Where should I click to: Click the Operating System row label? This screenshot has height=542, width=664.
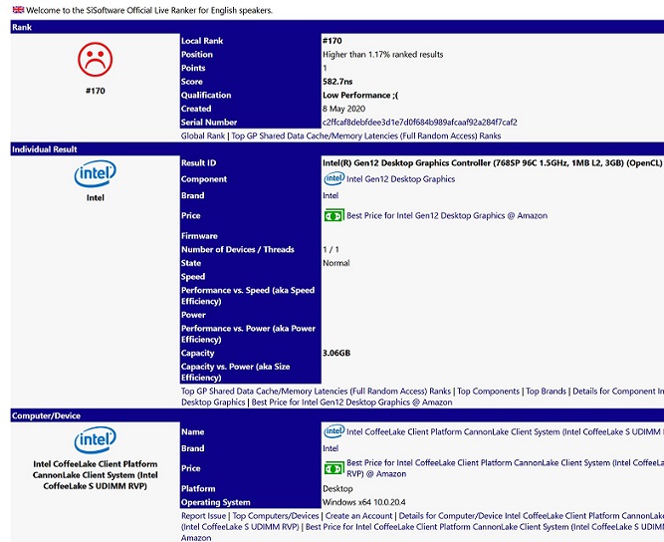pos(216,502)
